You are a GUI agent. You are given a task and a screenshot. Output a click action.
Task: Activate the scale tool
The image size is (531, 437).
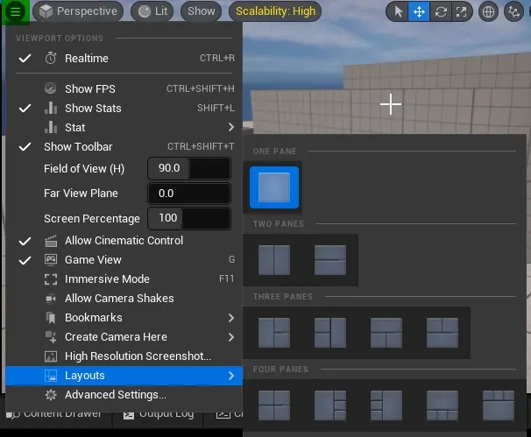pyautogui.click(x=461, y=11)
